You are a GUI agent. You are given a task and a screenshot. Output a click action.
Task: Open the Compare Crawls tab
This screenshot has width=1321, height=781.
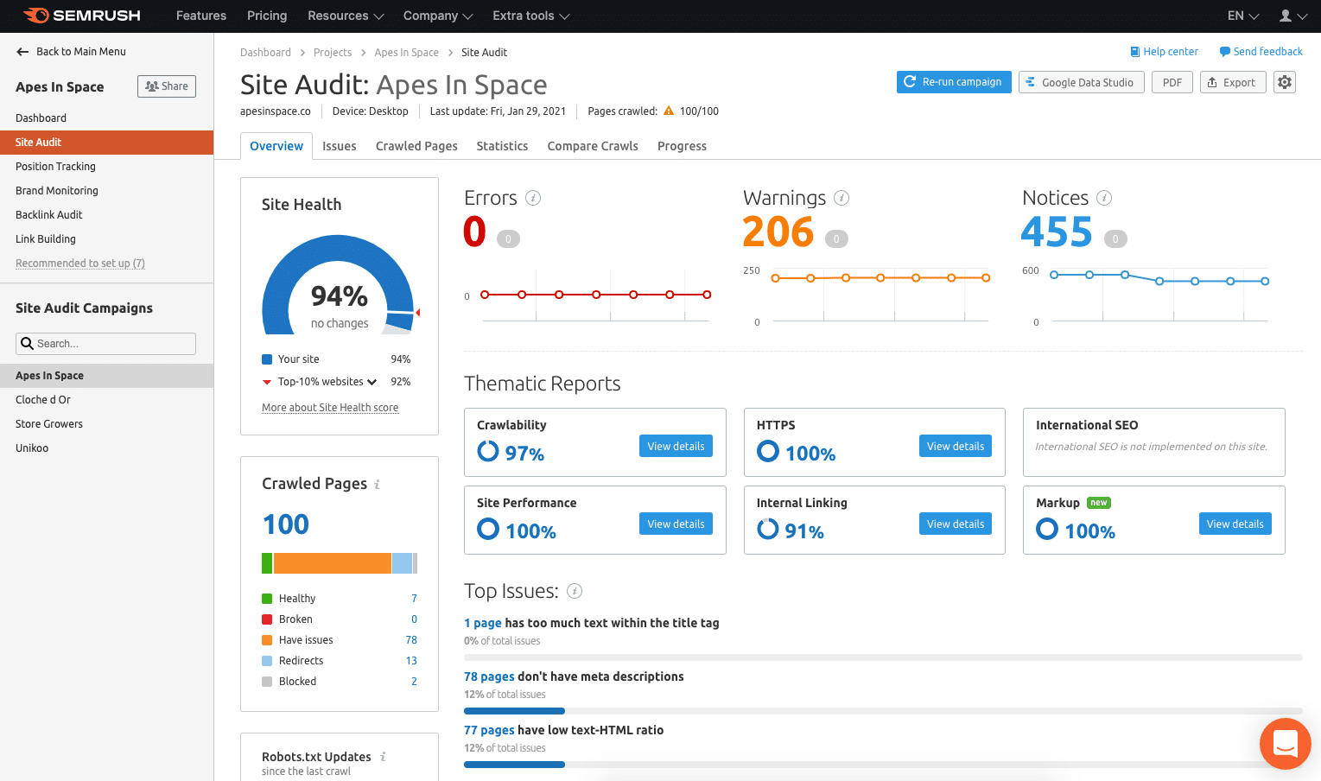(x=593, y=146)
